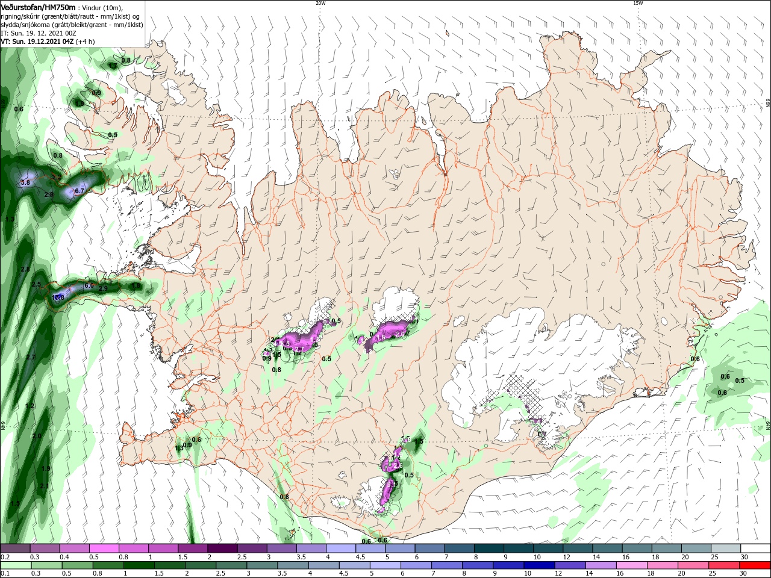Select the 'IT: Sun. 19. 12. 2021 00Z' line

point(38,33)
